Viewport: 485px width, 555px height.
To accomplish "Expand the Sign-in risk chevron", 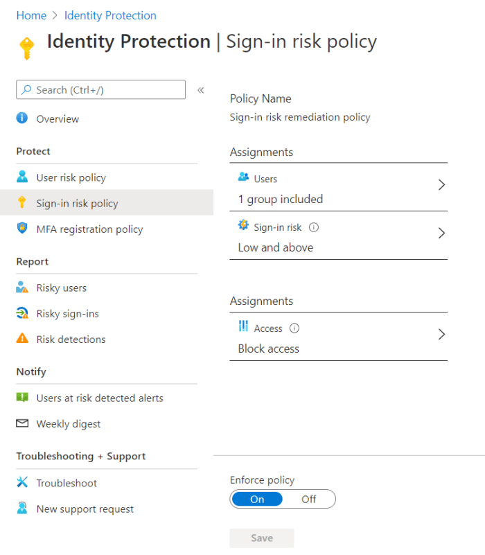I will [441, 234].
